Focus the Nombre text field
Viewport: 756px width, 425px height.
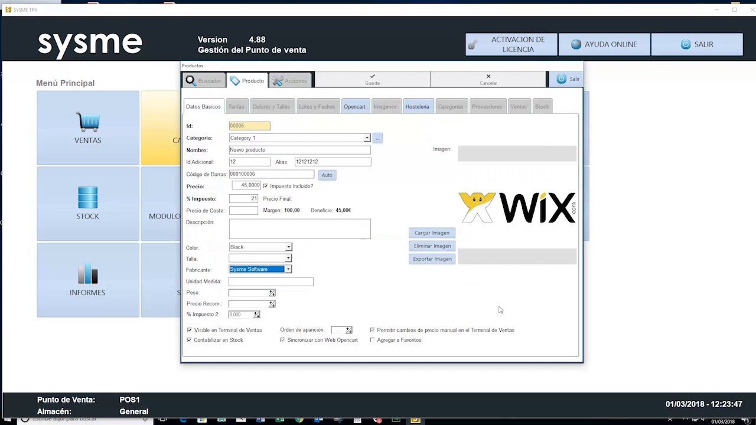tap(299, 150)
